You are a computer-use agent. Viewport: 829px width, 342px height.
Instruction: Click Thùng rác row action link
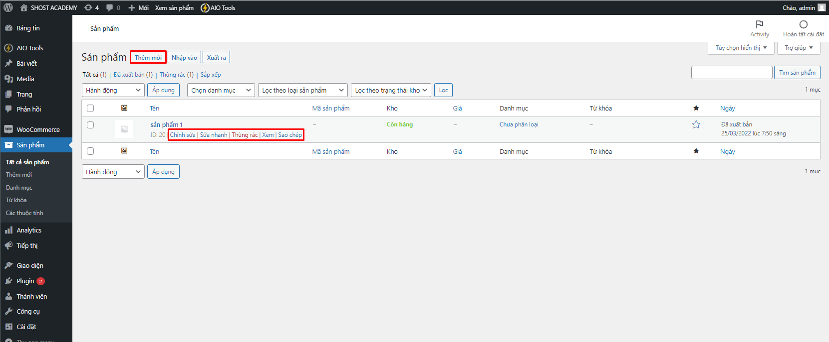point(245,135)
